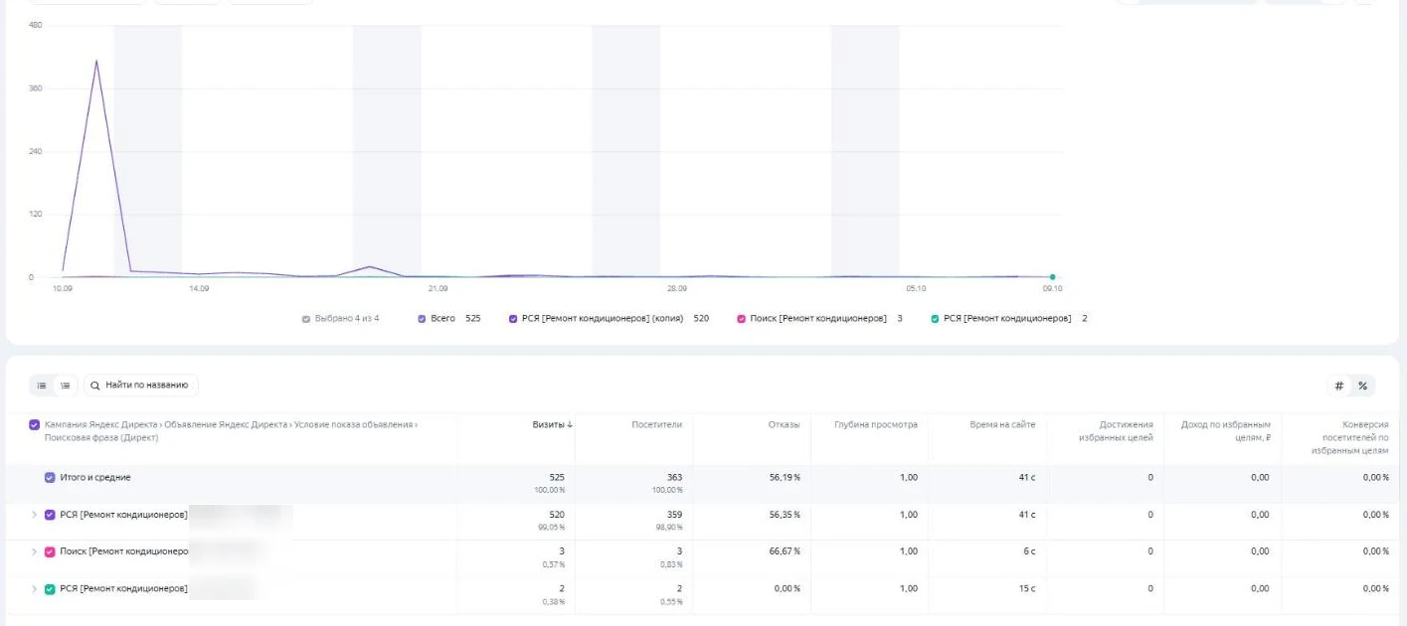Uncheck the 'Поиск [Ремонт кондиционеров]' table row checkbox
Viewport: 1407px width, 626px height.
(x=50, y=551)
